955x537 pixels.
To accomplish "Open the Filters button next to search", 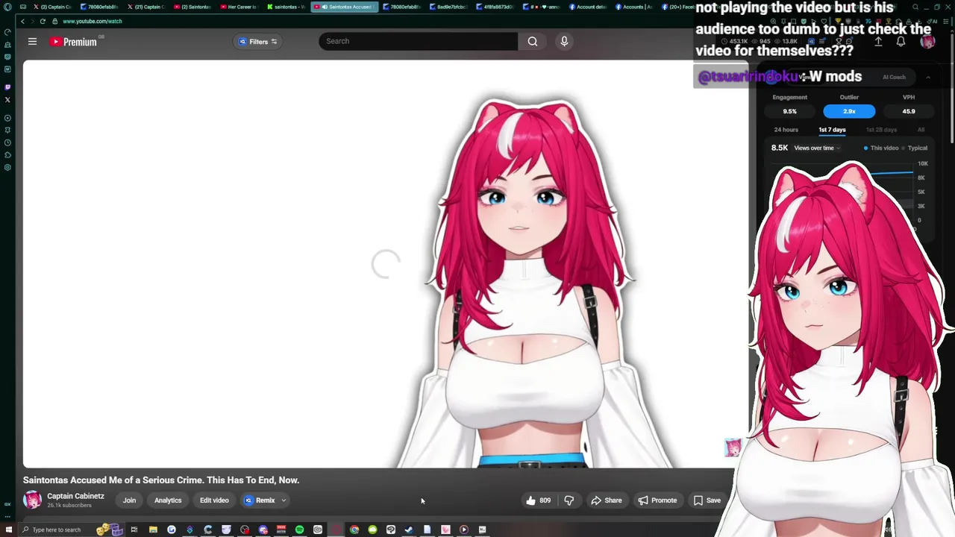I will (258, 42).
